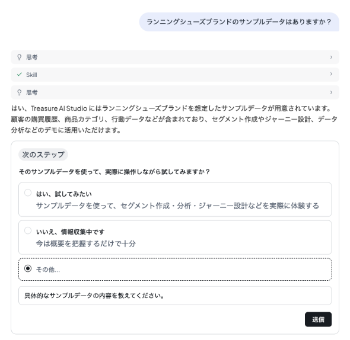Open the first 思考 label text
Image resolution: width=350 pixels, height=340 pixels.
coord(32,57)
